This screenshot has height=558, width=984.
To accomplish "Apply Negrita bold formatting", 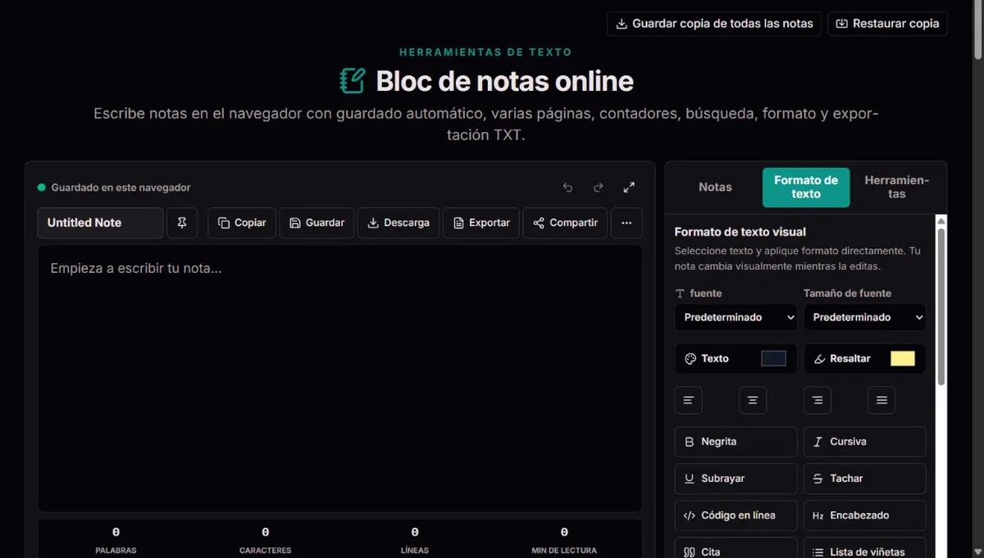I will (736, 442).
